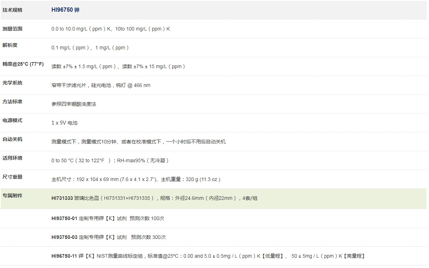Click the 窄带干涉滤光片 optical system description
The width and height of the screenshot is (429, 268).
(101, 85)
